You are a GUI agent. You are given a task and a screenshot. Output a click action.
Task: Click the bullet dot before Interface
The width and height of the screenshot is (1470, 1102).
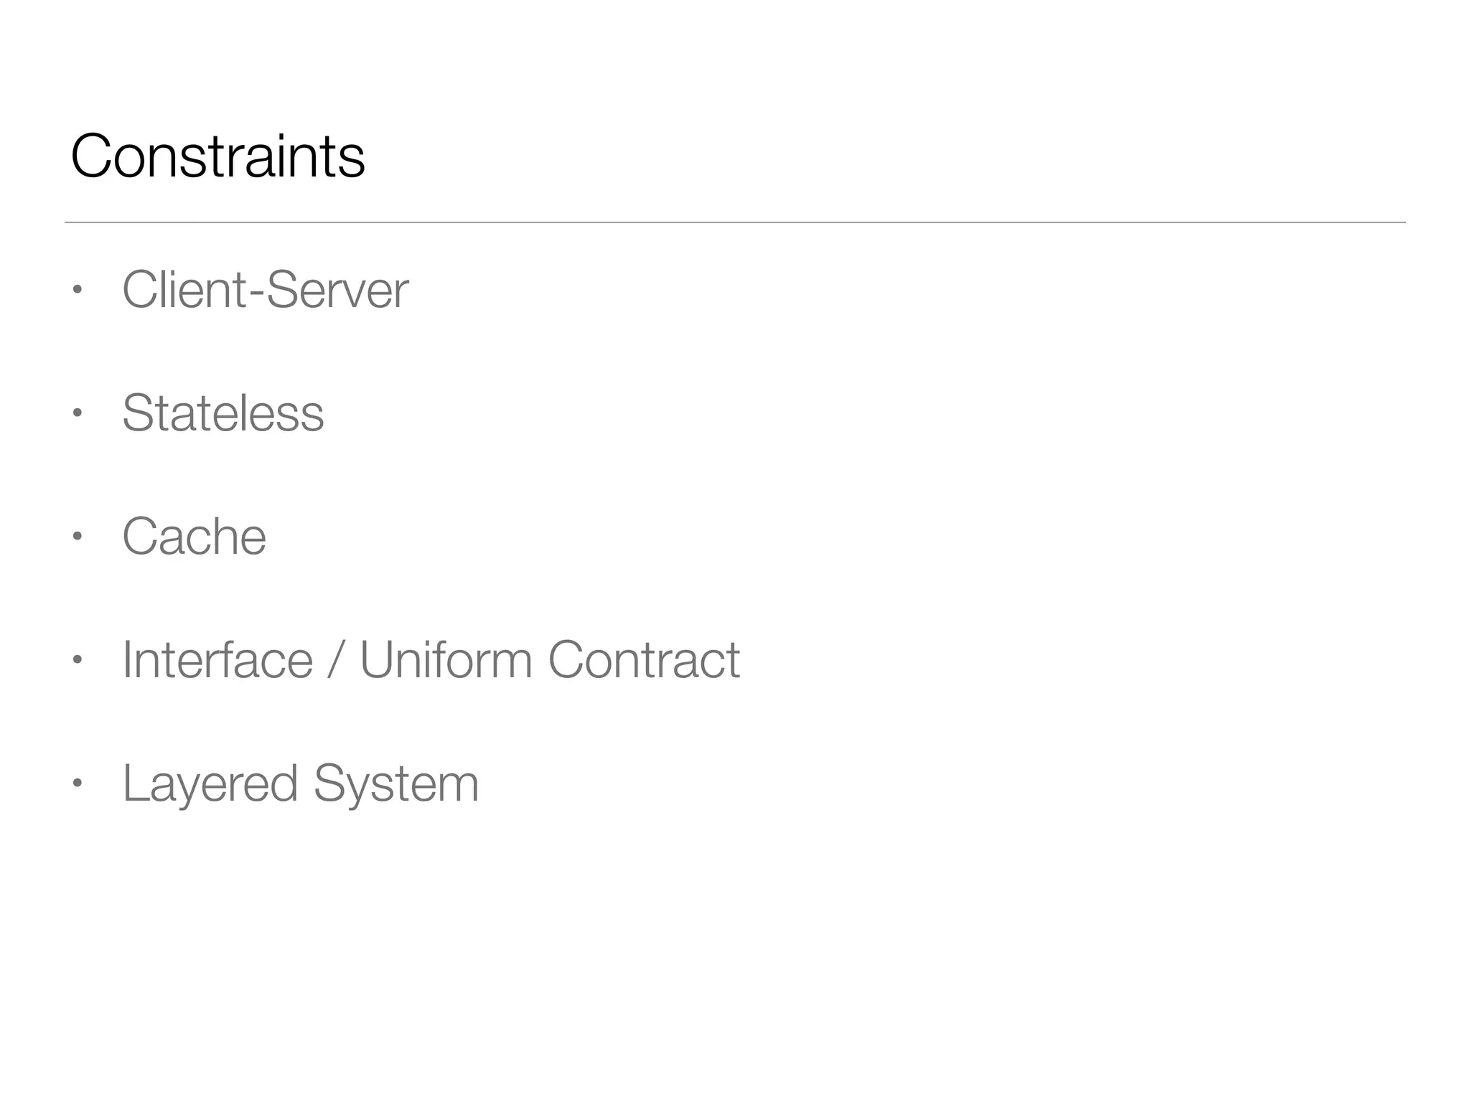(x=78, y=660)
